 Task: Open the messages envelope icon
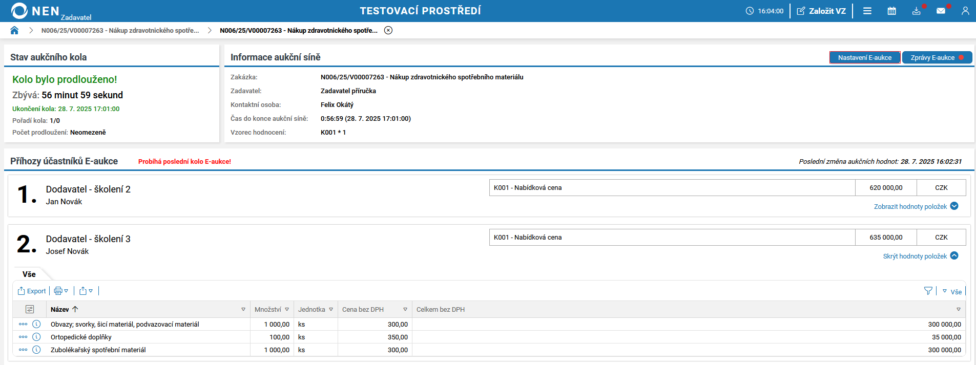click(941, 11)
